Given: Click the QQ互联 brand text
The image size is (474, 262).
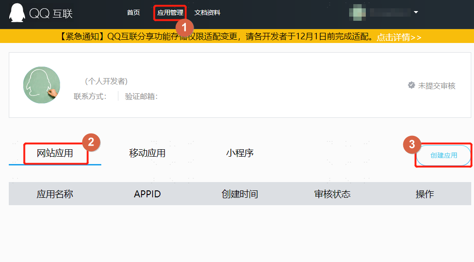Looking at the screenshot, I should pyautogui.click(x=51, y=13).
